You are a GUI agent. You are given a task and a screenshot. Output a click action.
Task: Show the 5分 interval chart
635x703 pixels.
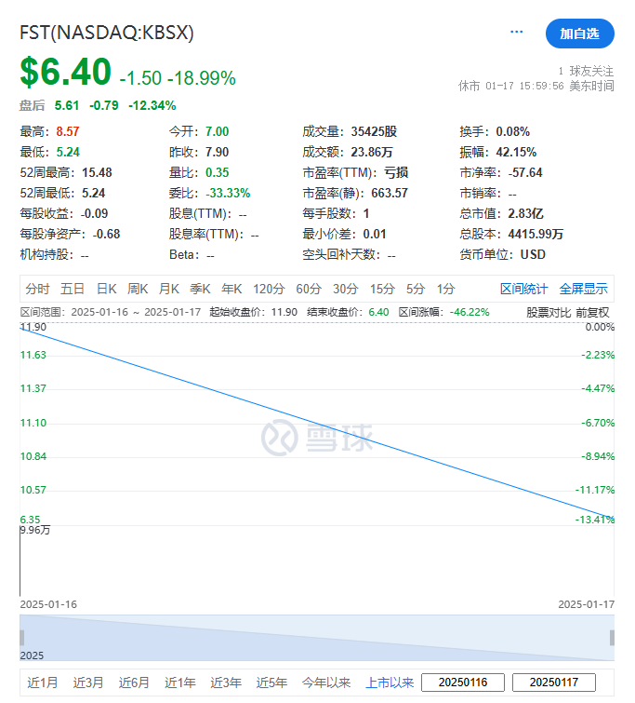[416, 289]
